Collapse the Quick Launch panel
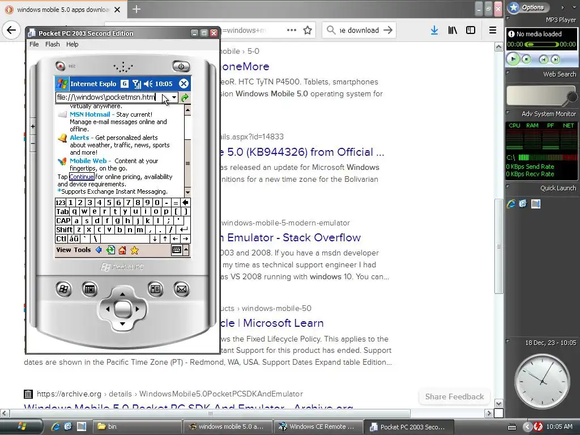Screen dimensions: 580x435 click(507, 187)
